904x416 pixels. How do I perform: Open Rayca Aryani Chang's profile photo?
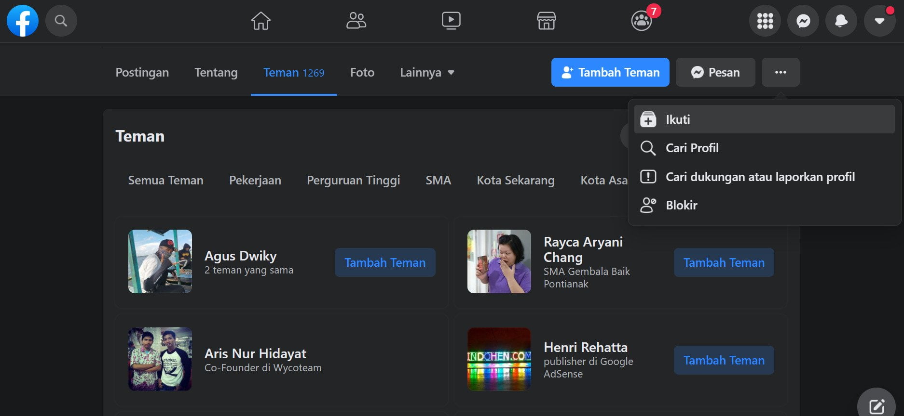coord(499,261)
